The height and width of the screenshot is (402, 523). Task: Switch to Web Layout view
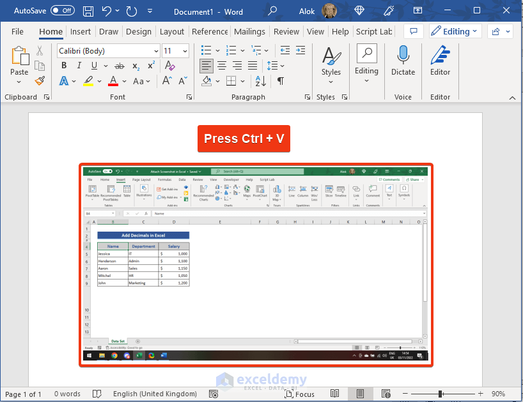[x=386, y=394]
